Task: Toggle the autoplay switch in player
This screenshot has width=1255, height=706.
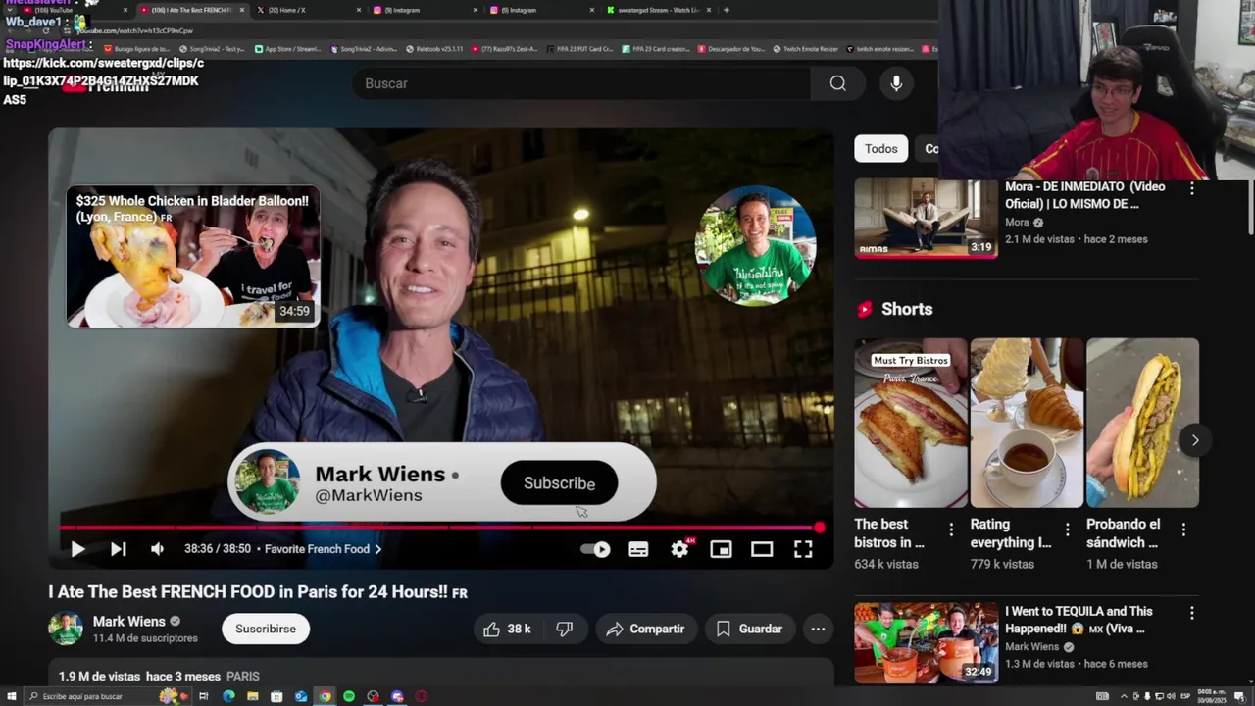Action: click(596, 549)
